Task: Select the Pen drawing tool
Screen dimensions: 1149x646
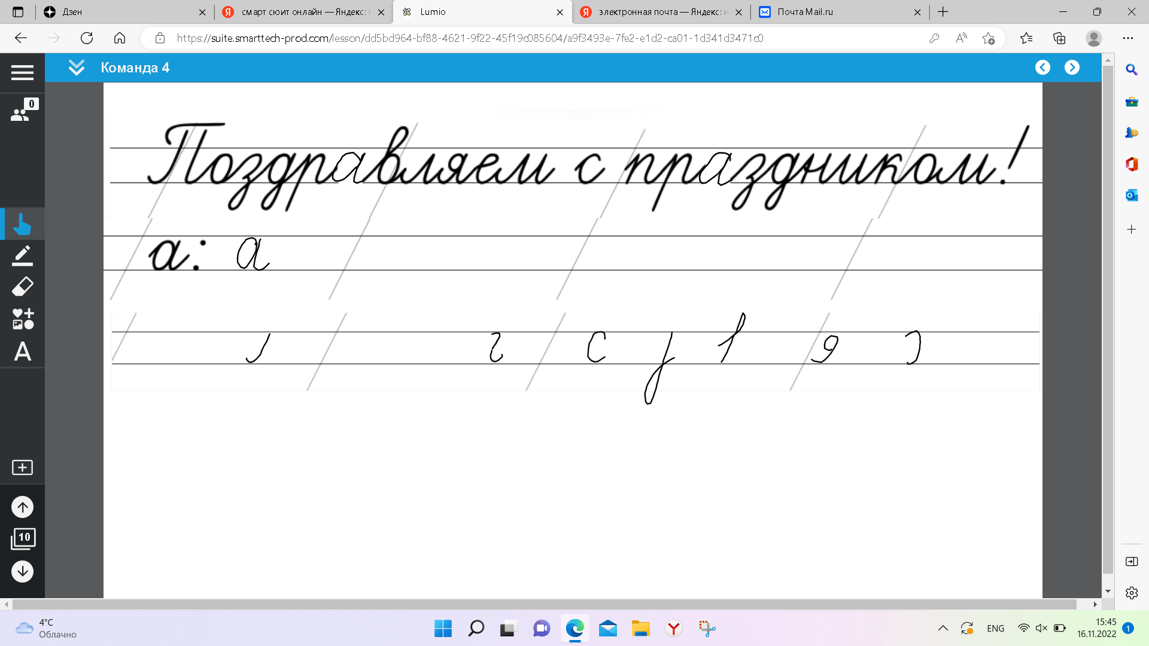Action: (22, 255)
